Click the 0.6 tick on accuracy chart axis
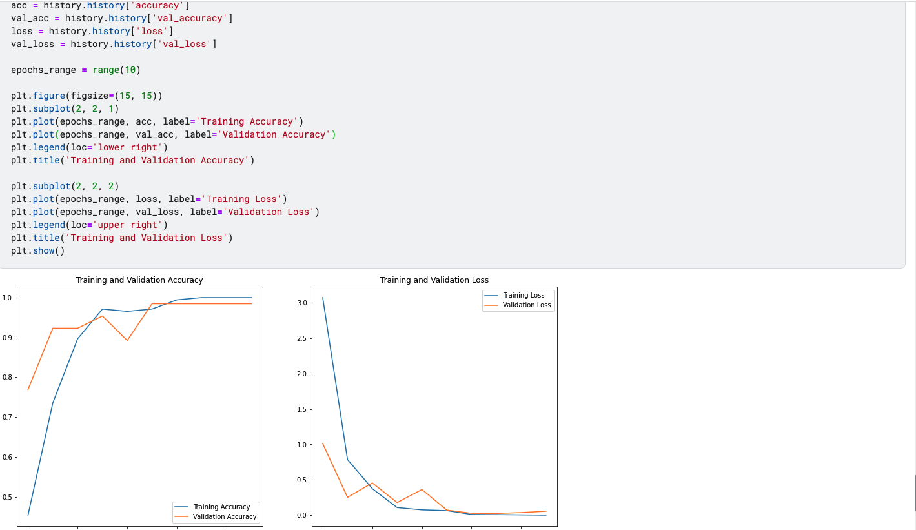Viewport: 916px width, 530px height. click(8, 458)
